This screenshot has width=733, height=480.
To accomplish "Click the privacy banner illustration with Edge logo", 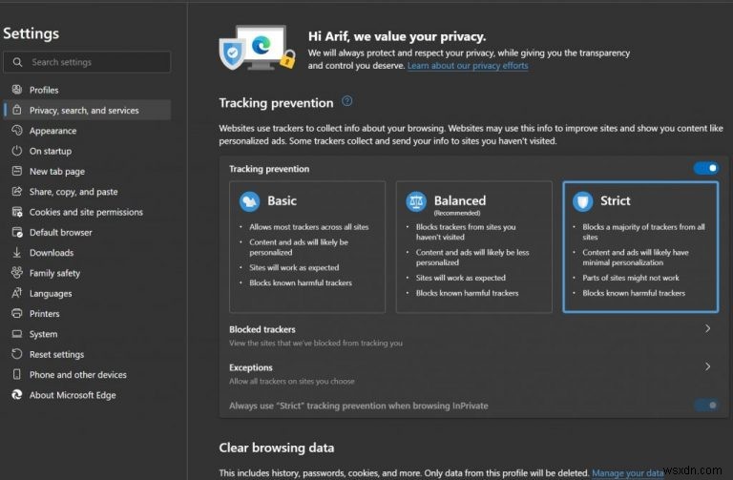I will 257,48.
